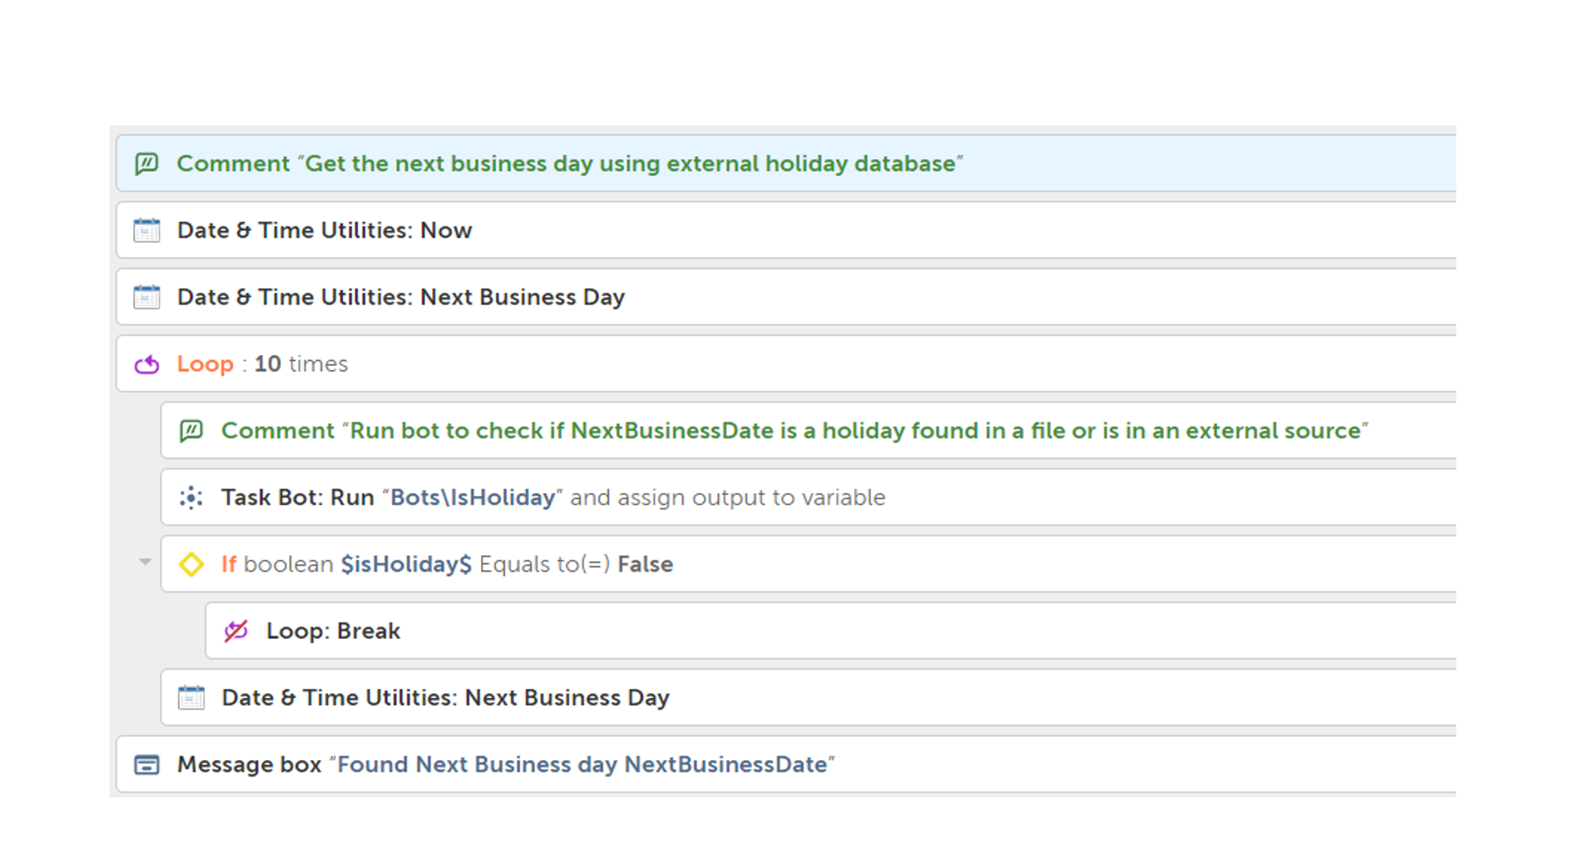Select the Message box "Found Next Business day" row

(997, 764)
